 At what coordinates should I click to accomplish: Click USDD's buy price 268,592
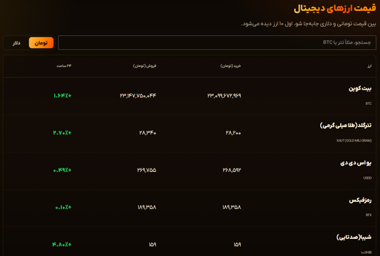(x=231, y=170)
